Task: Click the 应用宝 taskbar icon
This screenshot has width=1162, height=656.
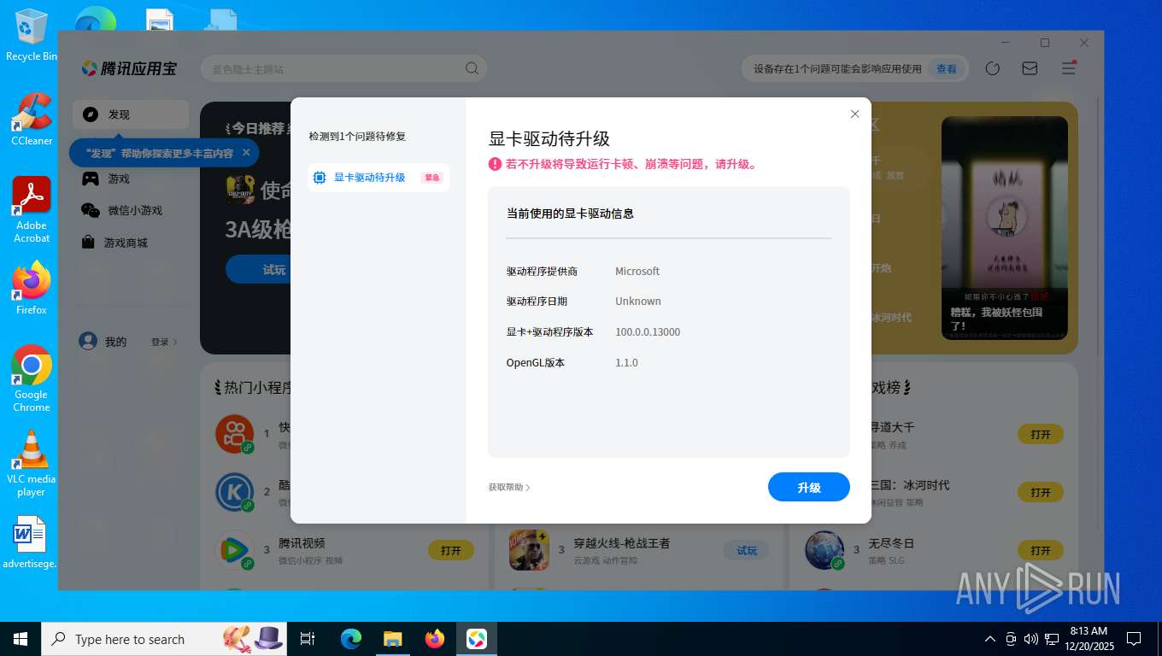Action: click(x=477, y=639)
